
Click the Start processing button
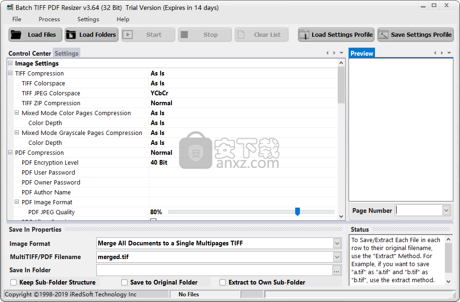(148, 34)
